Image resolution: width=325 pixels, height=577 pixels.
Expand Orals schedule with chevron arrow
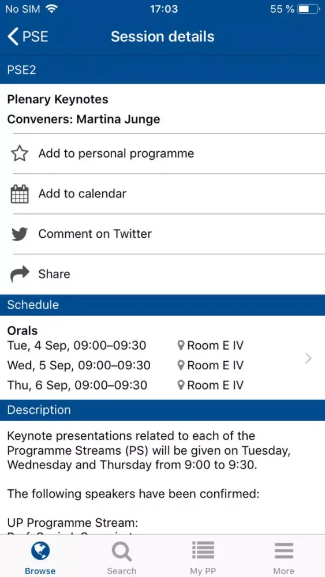coord(309,358)
